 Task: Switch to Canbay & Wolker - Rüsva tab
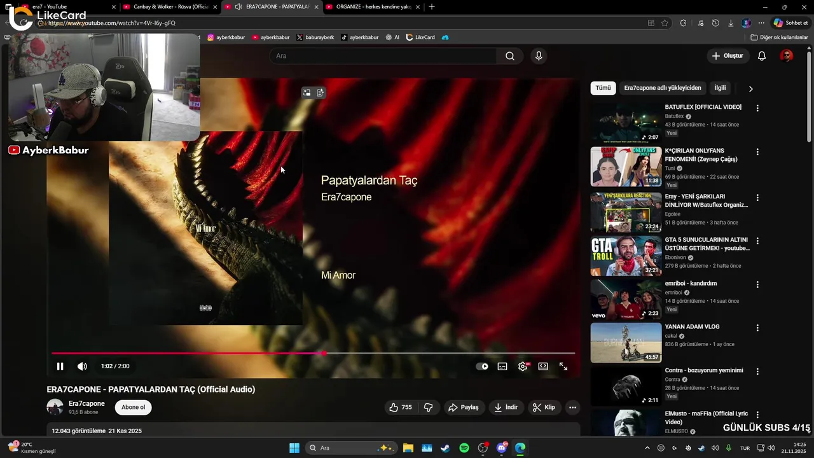coord(171,7)
